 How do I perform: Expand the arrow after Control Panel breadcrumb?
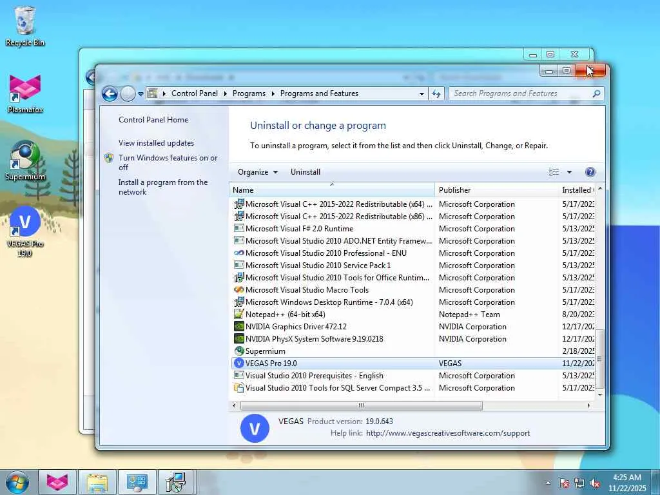point(225,93)
